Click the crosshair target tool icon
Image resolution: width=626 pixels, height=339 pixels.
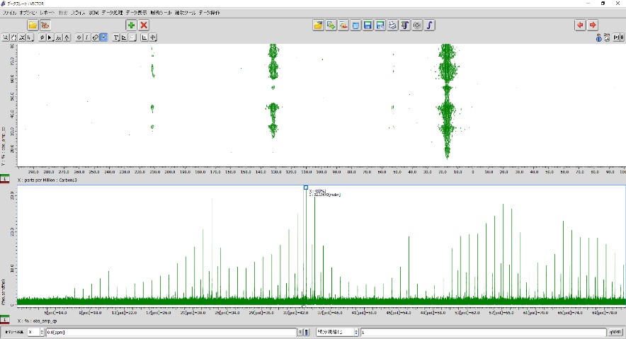click(x=152, y=38)
